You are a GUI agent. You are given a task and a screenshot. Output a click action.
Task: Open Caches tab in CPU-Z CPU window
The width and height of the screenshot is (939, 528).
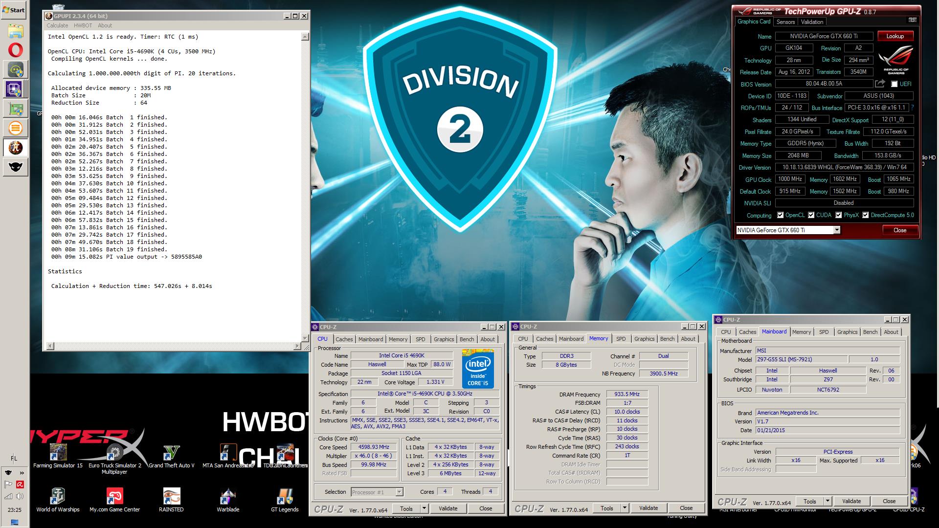[x=344, y=339]
